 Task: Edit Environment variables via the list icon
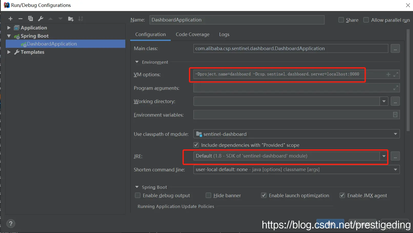coord(395,115)
